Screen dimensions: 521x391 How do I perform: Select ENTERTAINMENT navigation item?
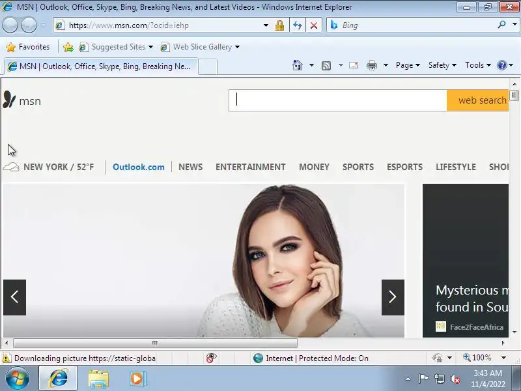pos(251,167)
